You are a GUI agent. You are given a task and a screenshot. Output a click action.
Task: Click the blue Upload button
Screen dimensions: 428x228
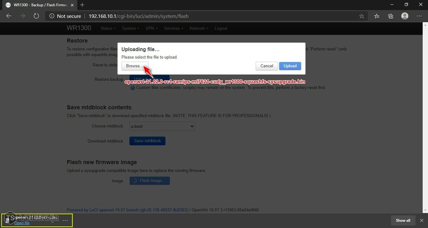[x=290, y=66]
